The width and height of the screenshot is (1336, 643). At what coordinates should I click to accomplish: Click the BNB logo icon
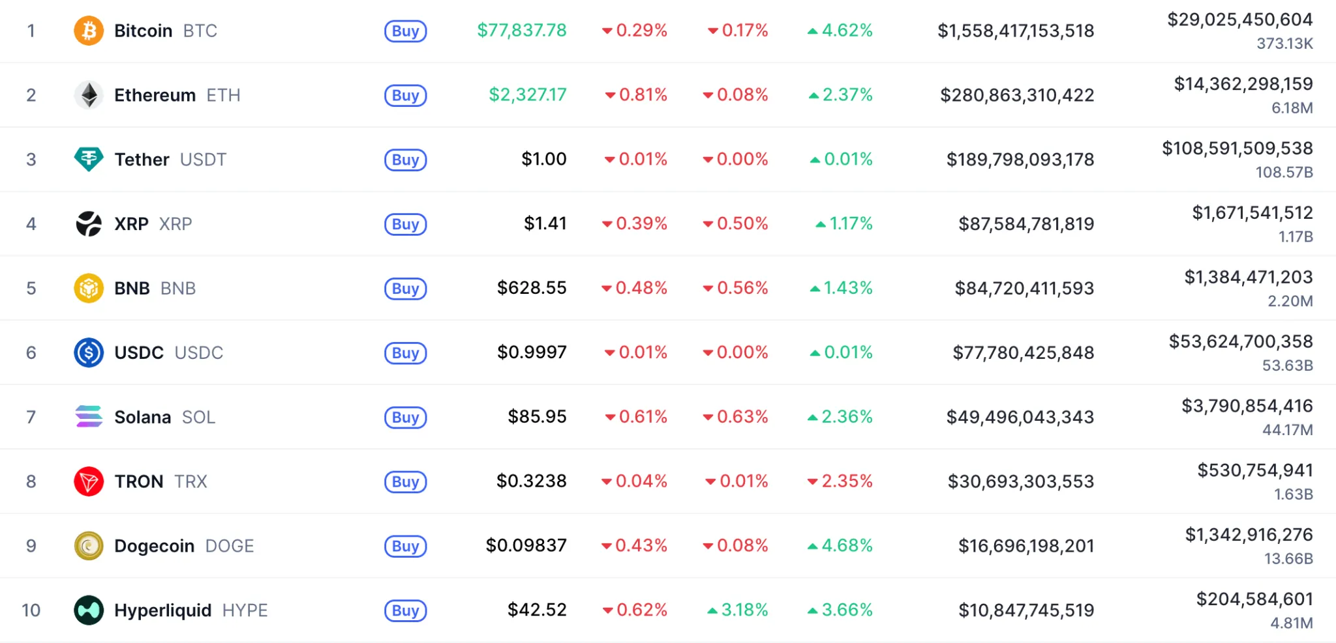89,288
